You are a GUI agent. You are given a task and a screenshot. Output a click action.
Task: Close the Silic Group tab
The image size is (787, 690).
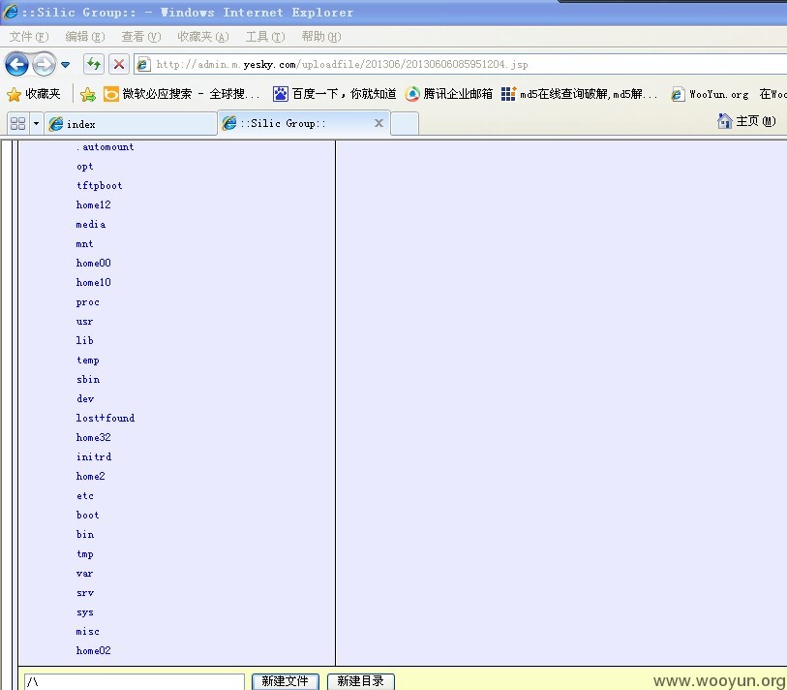pyautogui.click(x=378, y=123)
